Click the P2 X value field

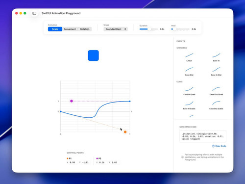click(102, 162)
